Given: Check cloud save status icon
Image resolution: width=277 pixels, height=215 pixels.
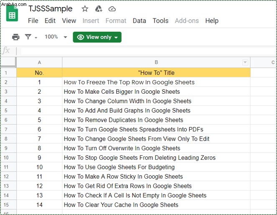Looking at the screenshot, I should tap(112, 9).
